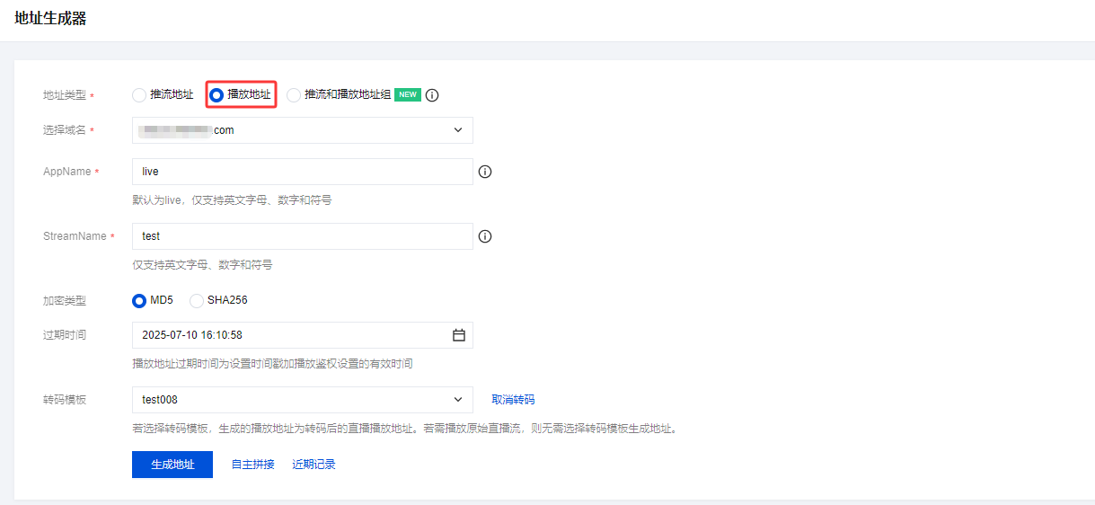Screen dimensions: 1095x505
Task: Click the StreamName input field containing test
Action: (302, 236)
